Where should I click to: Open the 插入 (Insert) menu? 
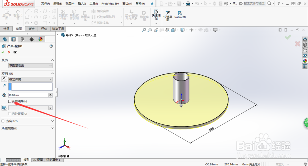click(x=82, y=3)
